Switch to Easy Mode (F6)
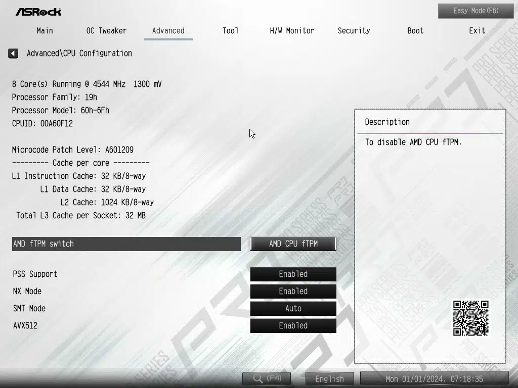 pos(476,11)
